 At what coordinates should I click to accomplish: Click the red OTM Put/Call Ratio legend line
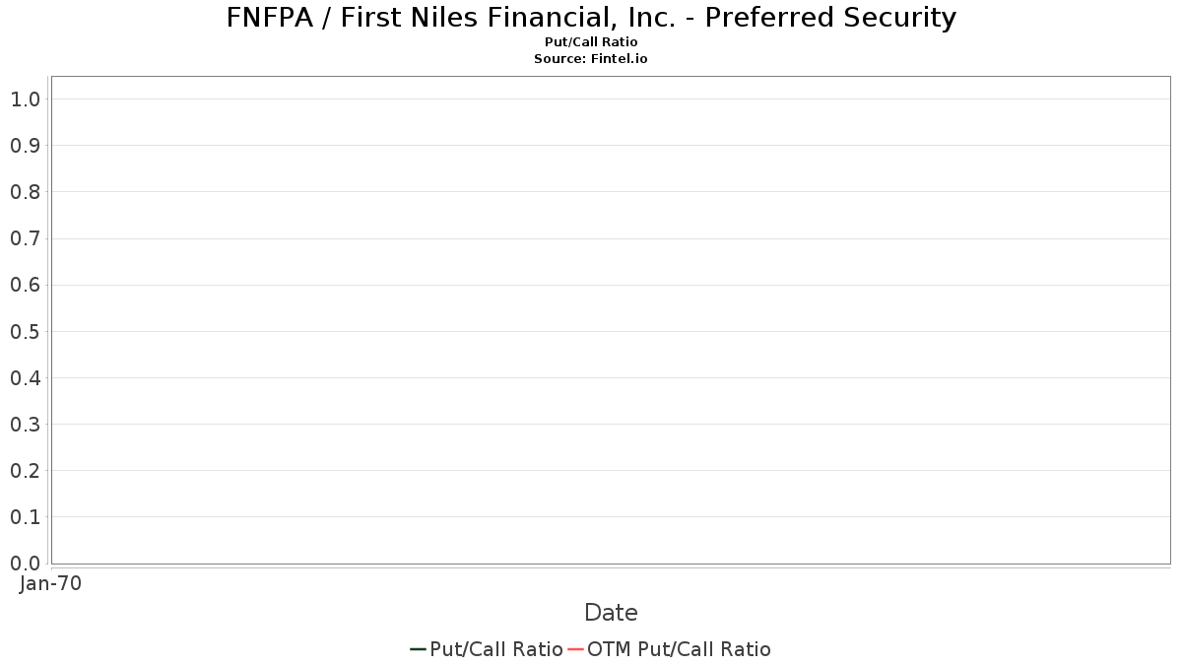[576, 649]
